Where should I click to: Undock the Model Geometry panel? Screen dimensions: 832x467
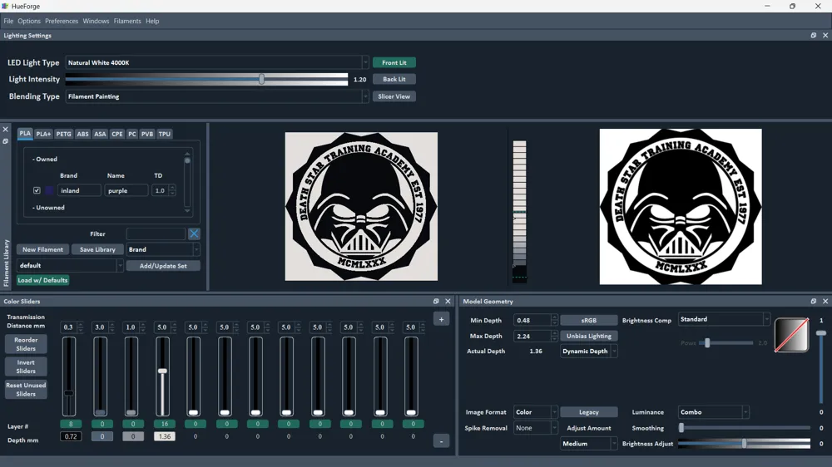click(x=814, y=301)
